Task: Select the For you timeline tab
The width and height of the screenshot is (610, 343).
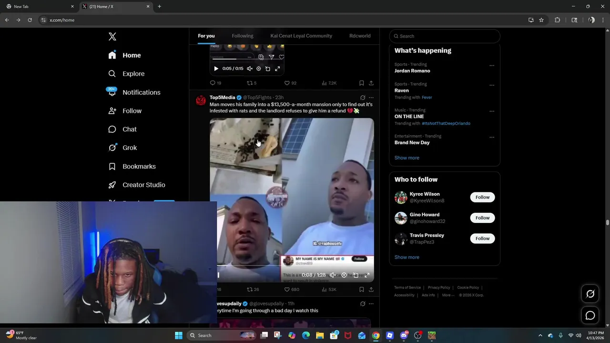Action: pos(206,36)
